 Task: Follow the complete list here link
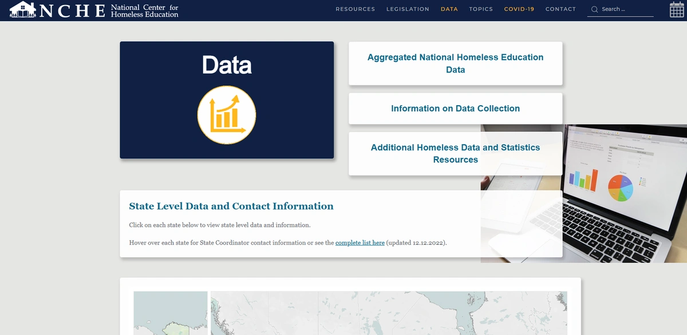pos(360,242)
